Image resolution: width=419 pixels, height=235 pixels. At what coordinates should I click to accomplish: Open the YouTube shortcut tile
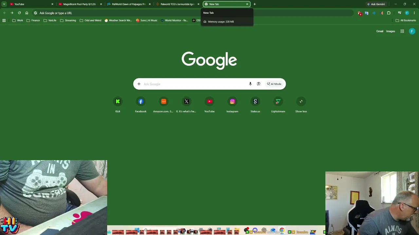(209, 105)
